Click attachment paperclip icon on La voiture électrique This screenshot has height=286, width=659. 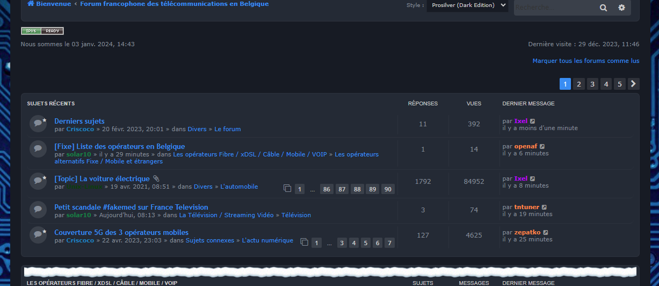(x=156, y=178)
